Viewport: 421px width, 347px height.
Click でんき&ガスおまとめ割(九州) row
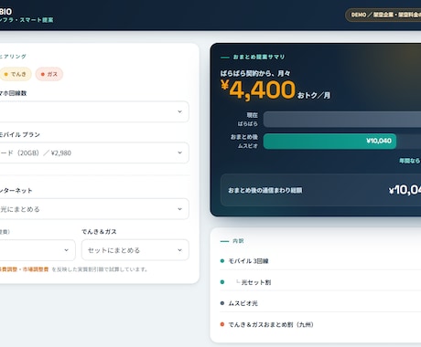(320, 324)
